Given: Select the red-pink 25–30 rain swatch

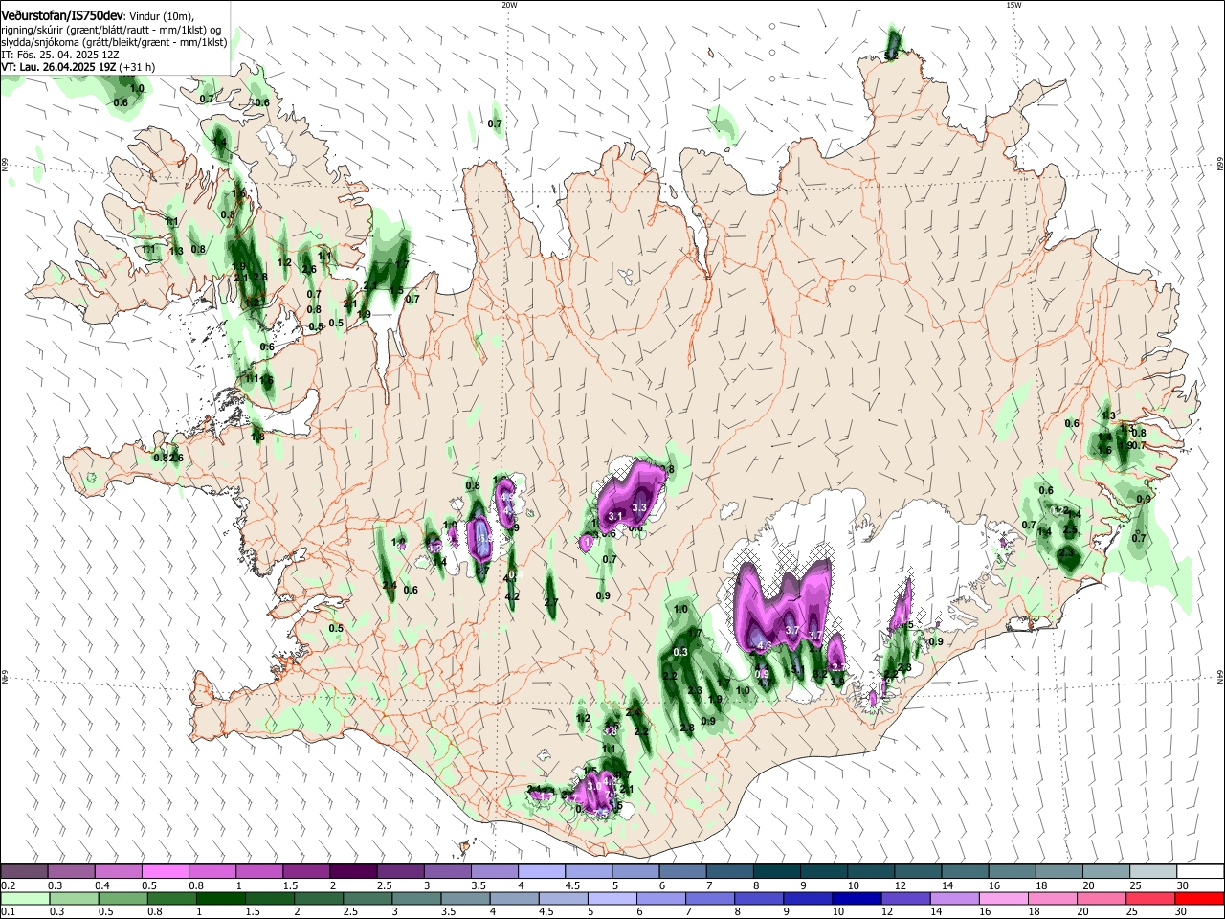Looking at the screenshot, I should pos(1150,898).
